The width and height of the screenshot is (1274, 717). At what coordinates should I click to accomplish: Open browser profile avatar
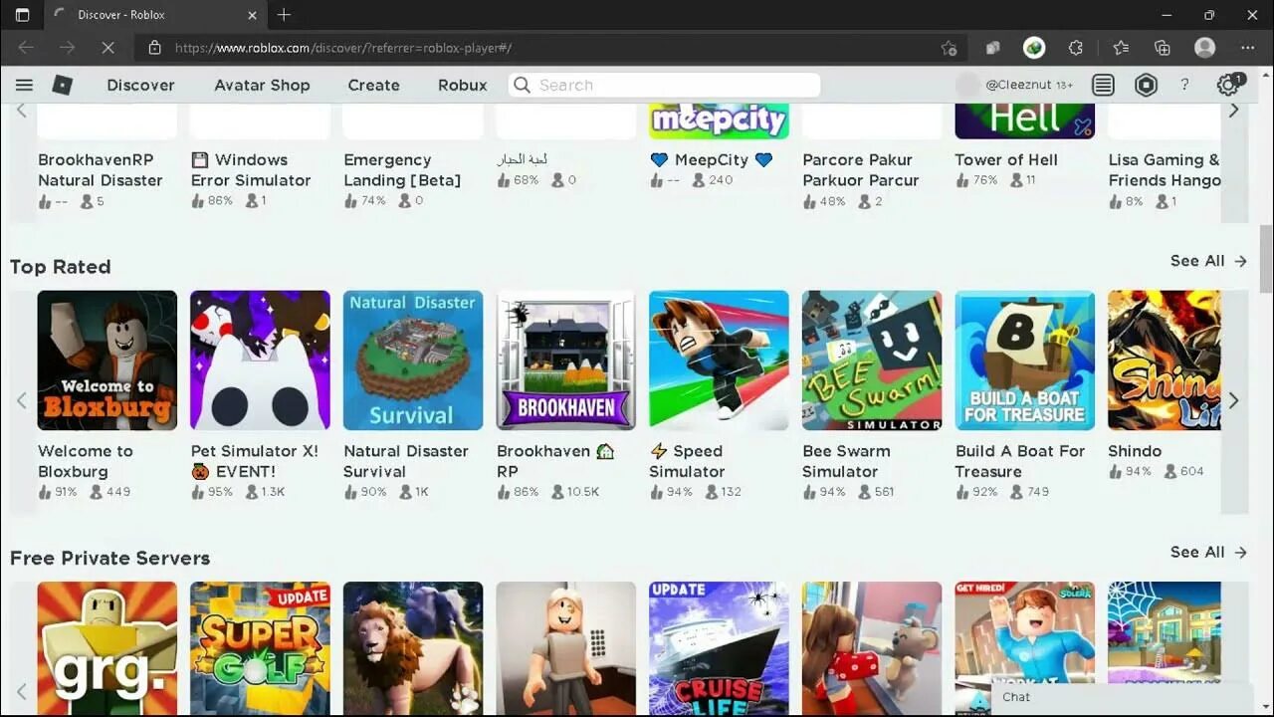click(x=1205, y=47)
